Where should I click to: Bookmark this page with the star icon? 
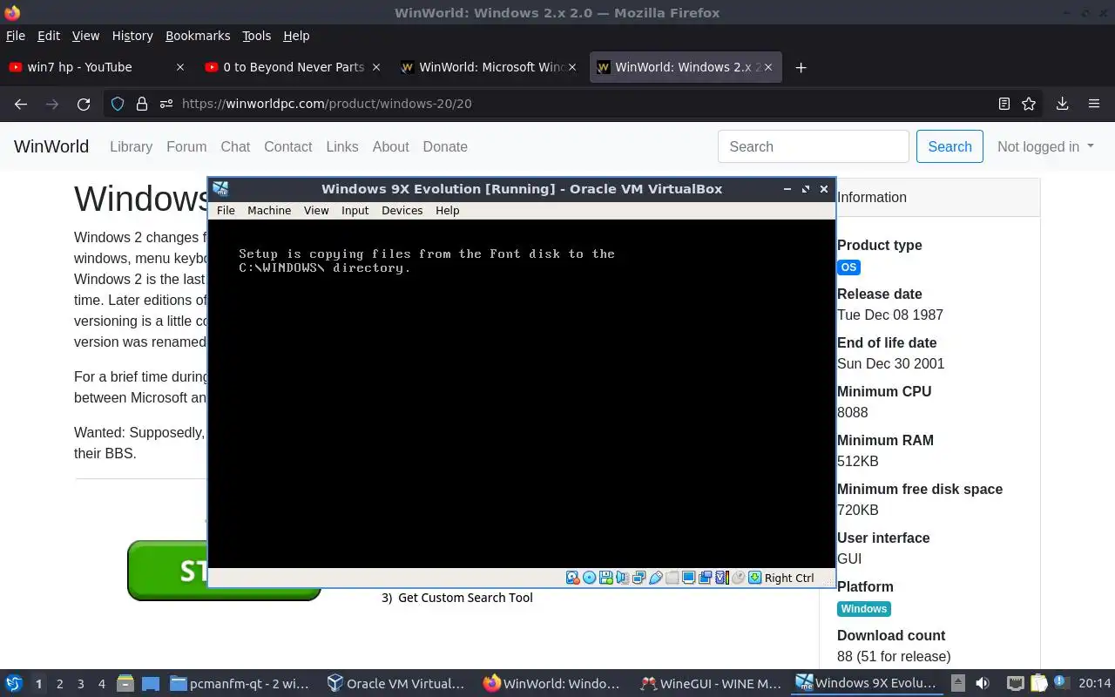(x=1029, y=104)
